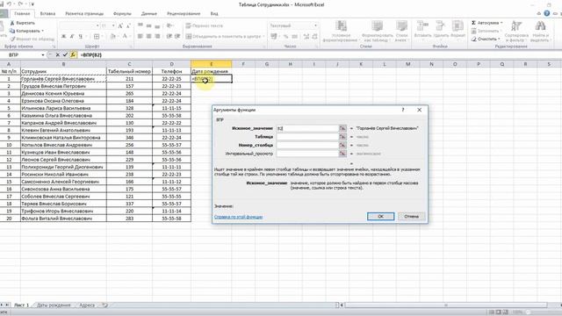Click the AutoSum sigma icon

pos(473,23)
